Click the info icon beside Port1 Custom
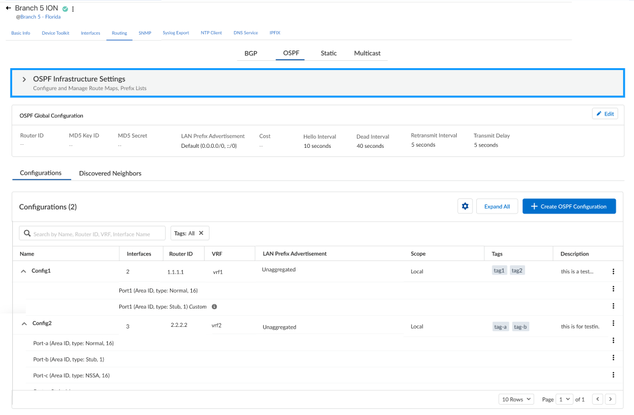 pyautogui.click(x=214, y=307)
